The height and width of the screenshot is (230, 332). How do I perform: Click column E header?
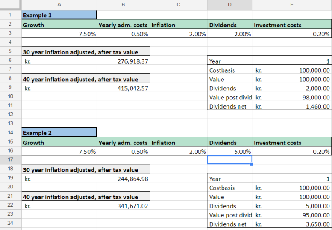[x=292, y=5]
